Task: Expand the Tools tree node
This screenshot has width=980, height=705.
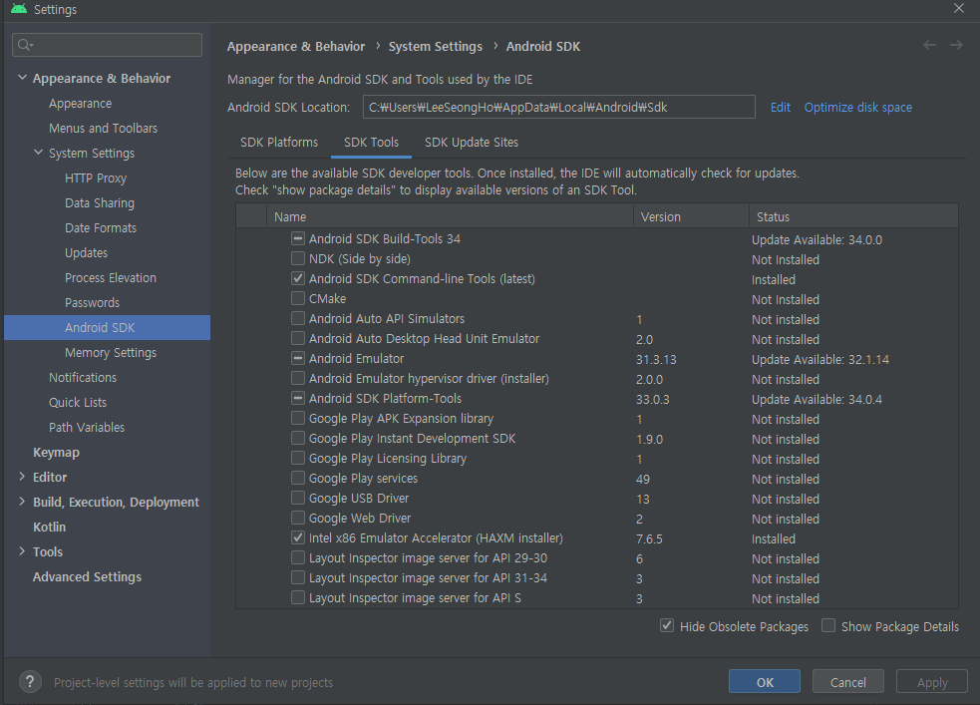Action: click(x=23, y=551)
